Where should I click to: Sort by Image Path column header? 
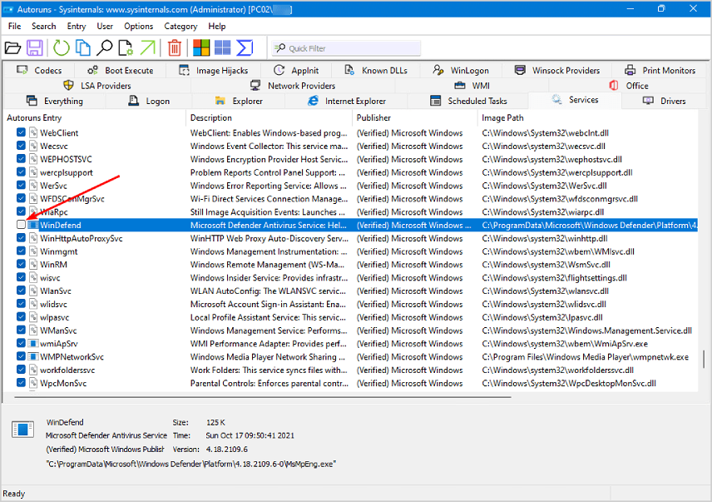[588, 117]
